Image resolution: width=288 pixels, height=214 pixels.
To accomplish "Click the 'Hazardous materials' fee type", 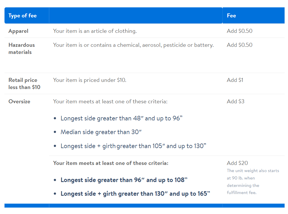I will point(22,49).
